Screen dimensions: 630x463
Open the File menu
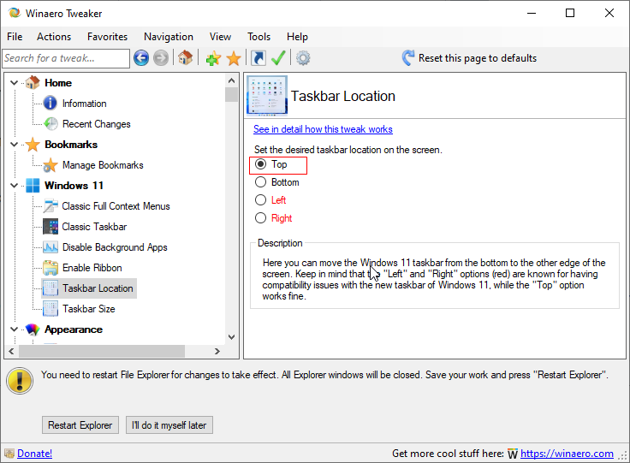click(x=15, y=37)
